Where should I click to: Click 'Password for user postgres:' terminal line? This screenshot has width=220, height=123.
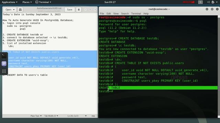coord(122,24)
